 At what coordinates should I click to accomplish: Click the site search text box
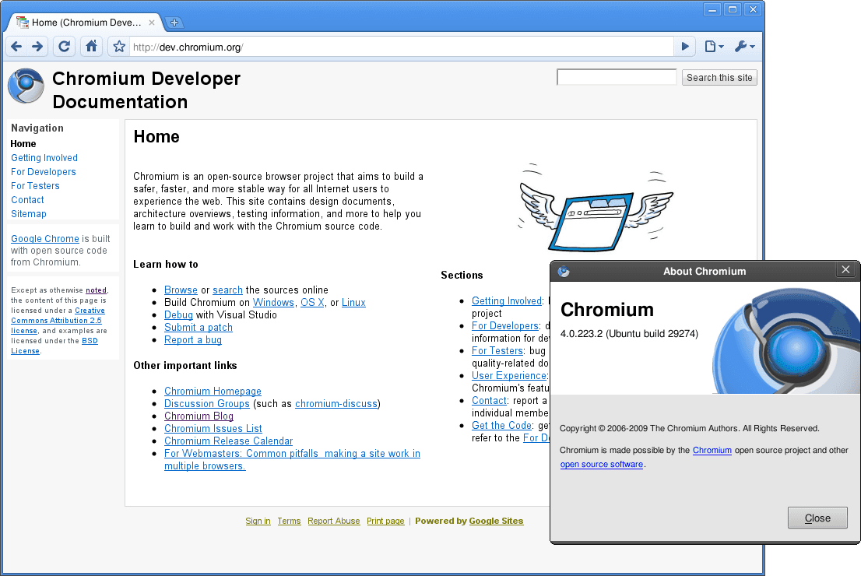point(616,77)
